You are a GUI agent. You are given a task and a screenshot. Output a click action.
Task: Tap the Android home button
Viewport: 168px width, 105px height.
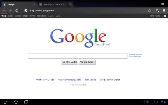click(16, 102)
